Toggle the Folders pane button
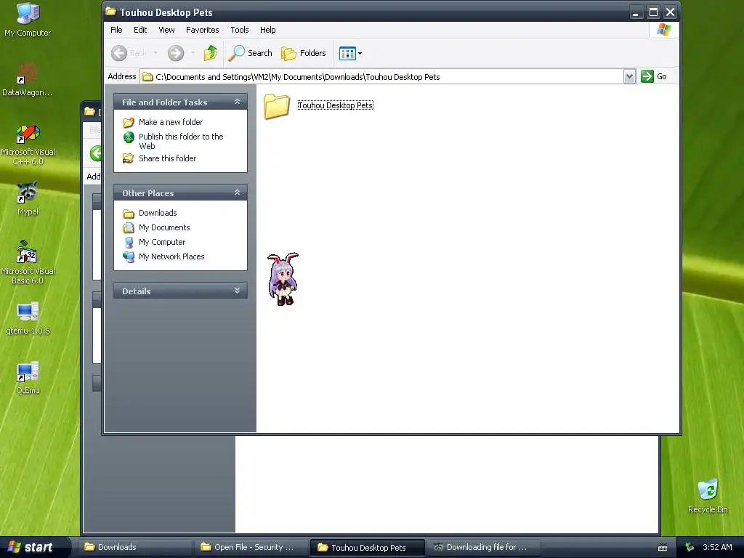This screenshot has height=558, width=744. pos(304,53)
